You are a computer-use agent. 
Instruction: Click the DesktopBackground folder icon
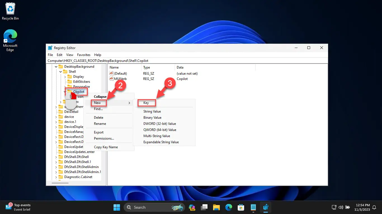click(61, 67)
